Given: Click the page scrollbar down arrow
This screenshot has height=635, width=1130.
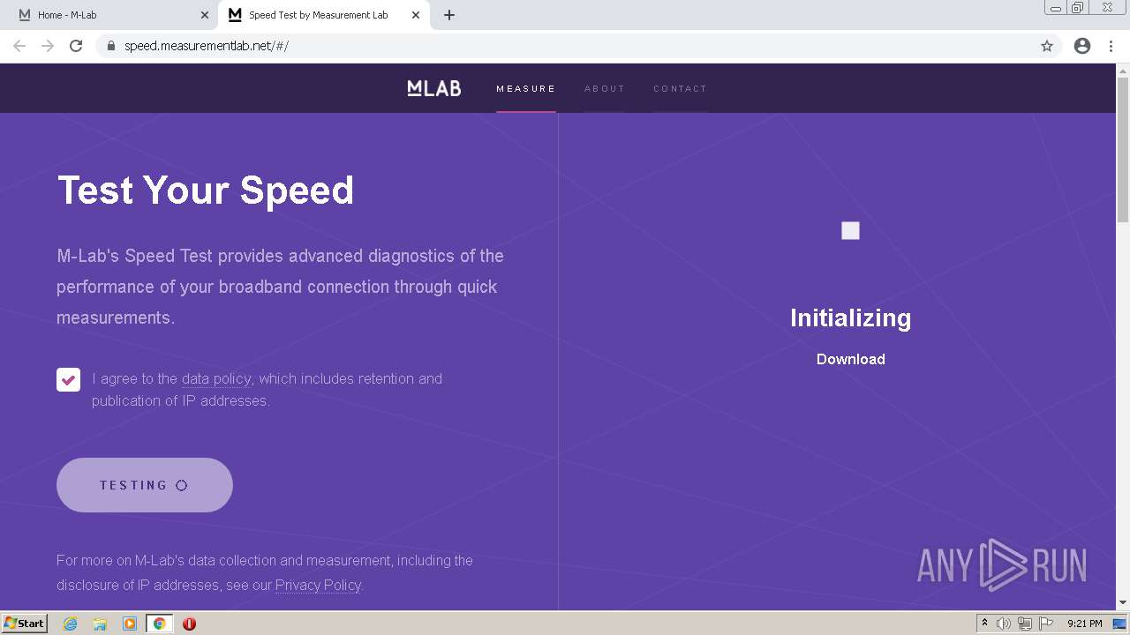Looking at the screenshot, I should tap(1123, 603).
